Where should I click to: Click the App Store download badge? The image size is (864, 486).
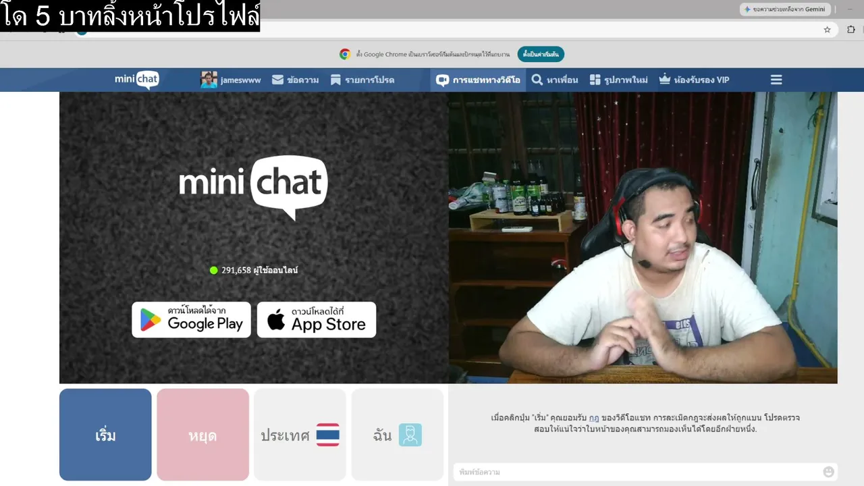317,320
